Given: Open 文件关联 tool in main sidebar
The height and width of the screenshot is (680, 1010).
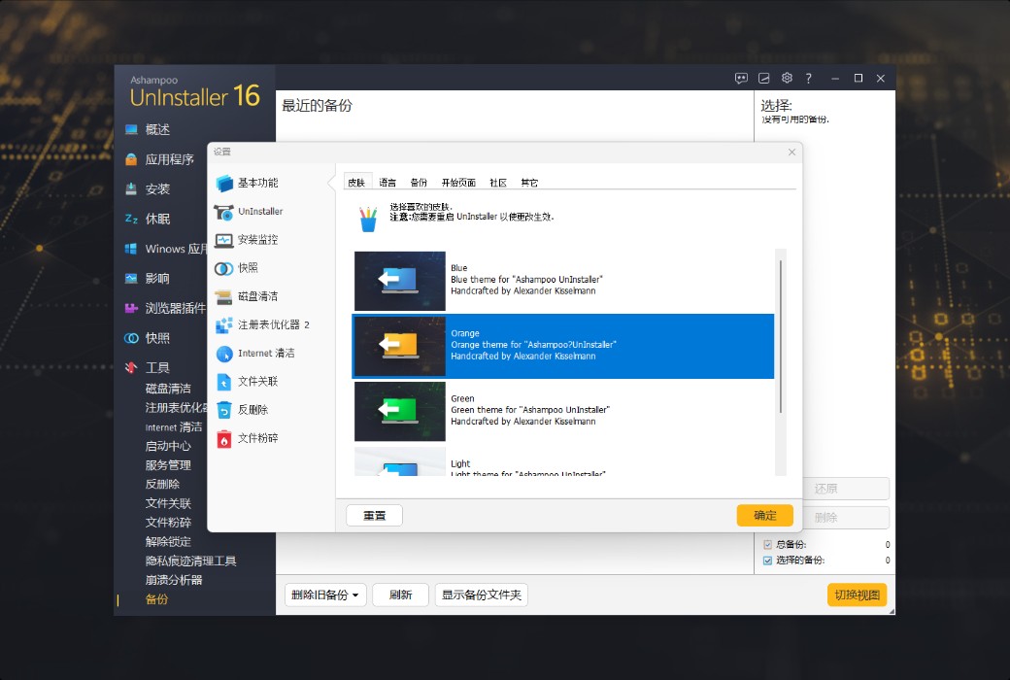Looking at the screenshot, I should 168,503.
